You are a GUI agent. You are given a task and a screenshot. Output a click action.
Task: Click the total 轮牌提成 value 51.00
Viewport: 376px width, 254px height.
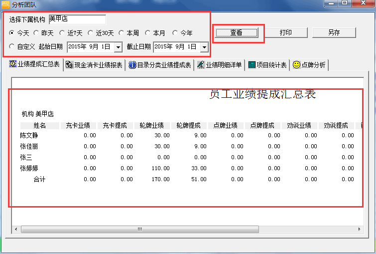coord(199,179)
